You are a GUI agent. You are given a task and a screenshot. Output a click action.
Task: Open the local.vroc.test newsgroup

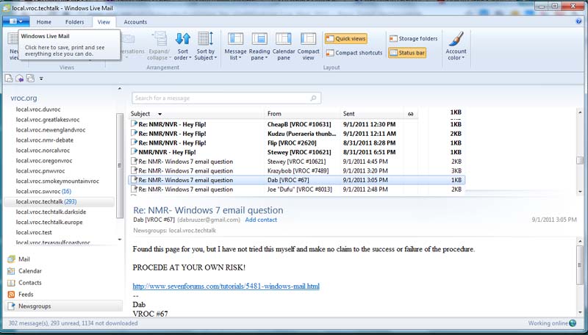(34, 232)
